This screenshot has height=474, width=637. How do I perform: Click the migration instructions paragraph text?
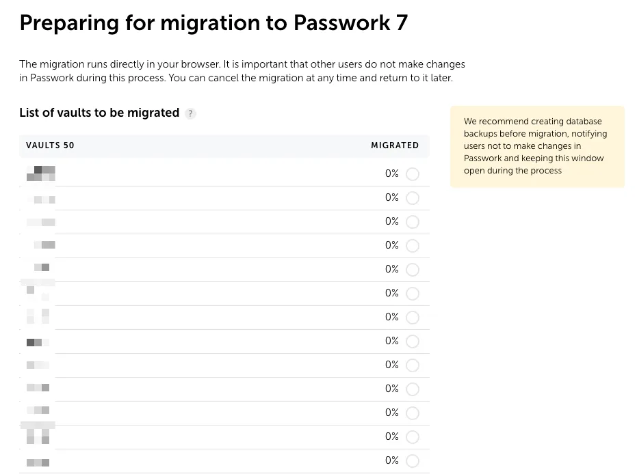tap(242, 70)
